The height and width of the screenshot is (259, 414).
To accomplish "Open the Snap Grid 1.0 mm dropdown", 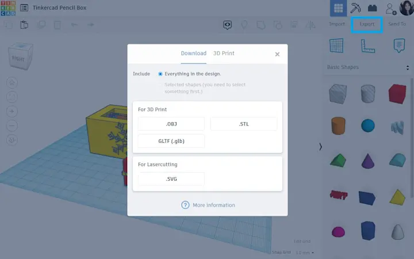I will [x=305, y=253].
